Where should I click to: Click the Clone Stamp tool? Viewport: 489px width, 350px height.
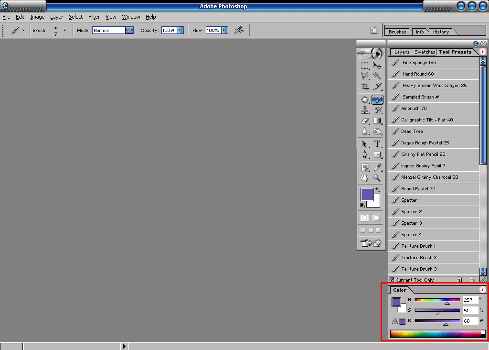click(365, 110)
